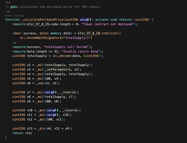This screenshot has width=187, height=143.
Task: Click the ftrace code lens link
Action: tap(9, 16)
